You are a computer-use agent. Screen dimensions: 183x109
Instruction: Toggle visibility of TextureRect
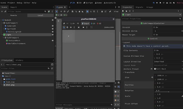pos(53,41)
